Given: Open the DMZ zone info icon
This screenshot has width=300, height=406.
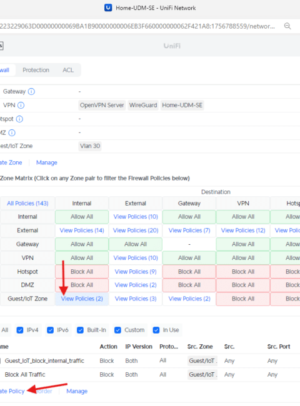Looking at the screenshot, I should click(x=12, y=132).
